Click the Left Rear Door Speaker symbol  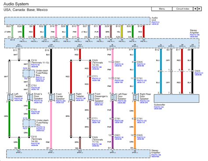coord(114,97)
